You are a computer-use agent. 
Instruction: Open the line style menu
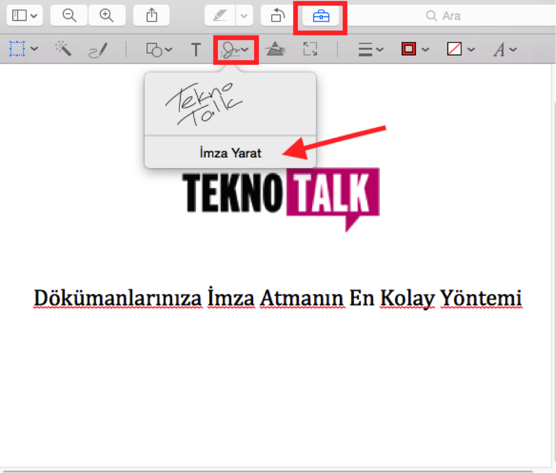coord(371,49)
